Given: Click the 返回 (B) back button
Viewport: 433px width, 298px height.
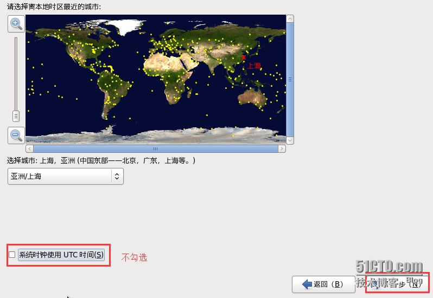Looking at the screenshot, I should pos(323,284).
